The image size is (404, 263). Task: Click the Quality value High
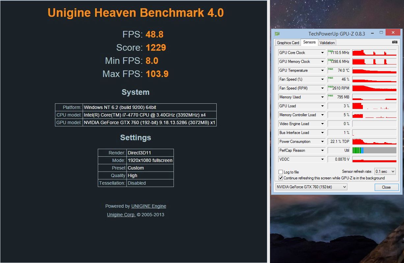point(150,175)
